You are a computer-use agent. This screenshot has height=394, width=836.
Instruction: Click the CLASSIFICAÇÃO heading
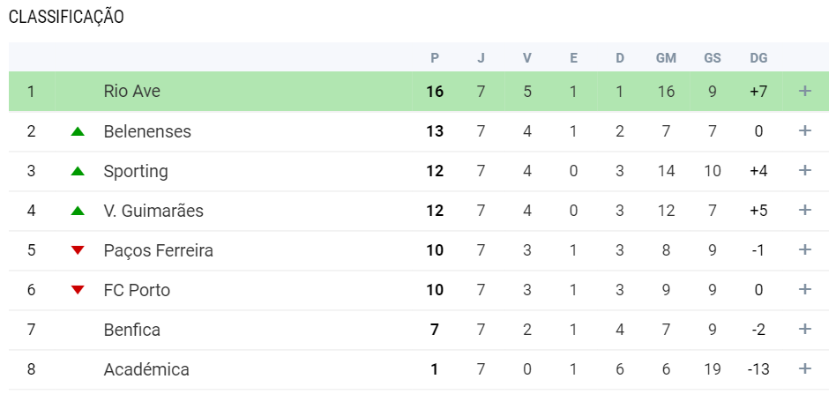(x=66, y=18)
